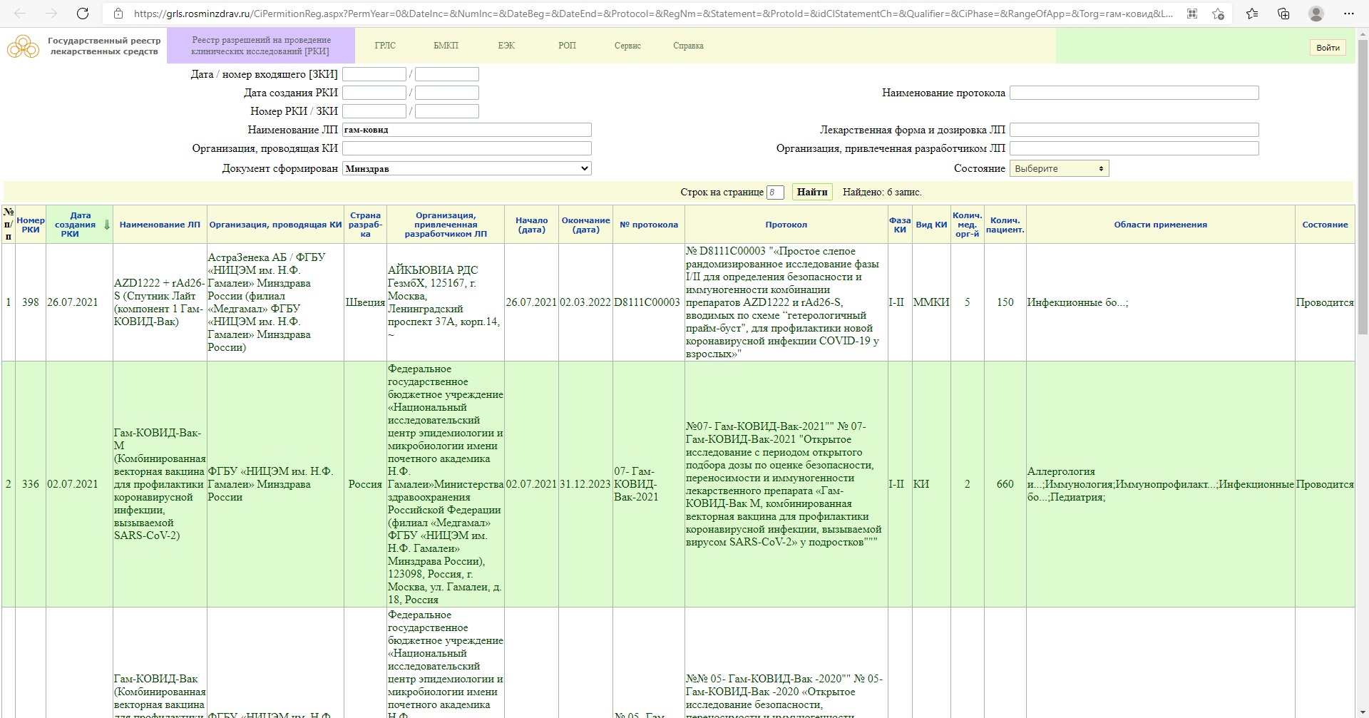Open the ГРЛС menu item
Screen dimensions: 1369x718
[x=385, y=46]
